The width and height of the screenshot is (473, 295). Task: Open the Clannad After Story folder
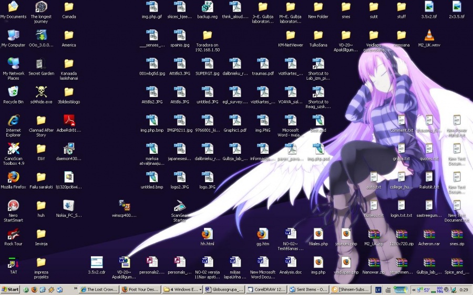[41, 125]
